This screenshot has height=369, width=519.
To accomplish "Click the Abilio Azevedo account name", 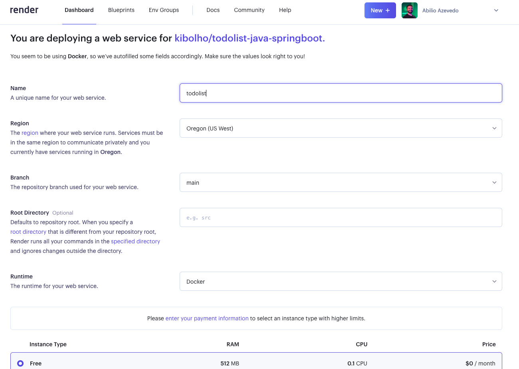I will [x=440, y=10].
